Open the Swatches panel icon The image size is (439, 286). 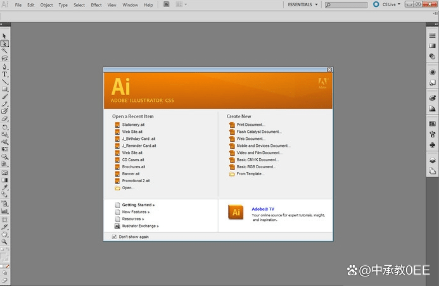click(x=432, y=124)
